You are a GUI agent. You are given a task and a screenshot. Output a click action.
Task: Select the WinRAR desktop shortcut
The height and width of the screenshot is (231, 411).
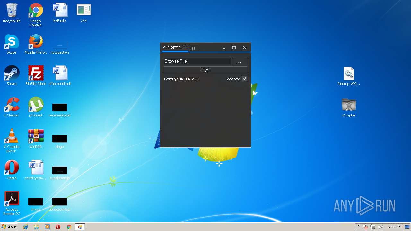(x=36, y=139)
